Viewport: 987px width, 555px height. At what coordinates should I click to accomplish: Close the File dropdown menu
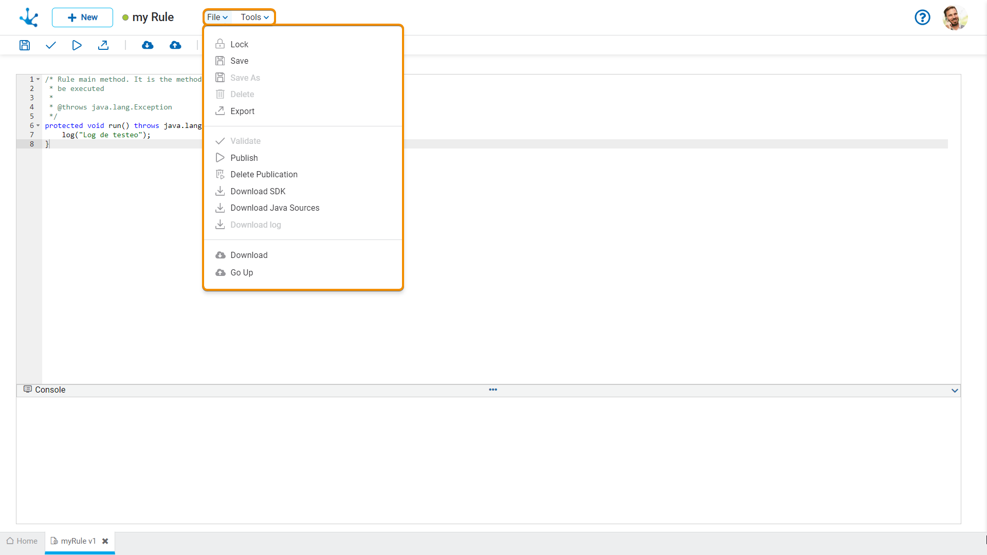pyautogui.click(x=217, y=17)
